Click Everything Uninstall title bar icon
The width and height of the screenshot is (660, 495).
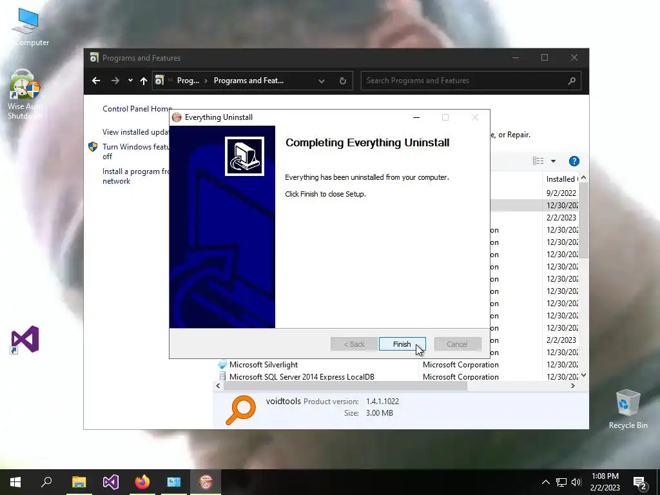tap(177, 117)
